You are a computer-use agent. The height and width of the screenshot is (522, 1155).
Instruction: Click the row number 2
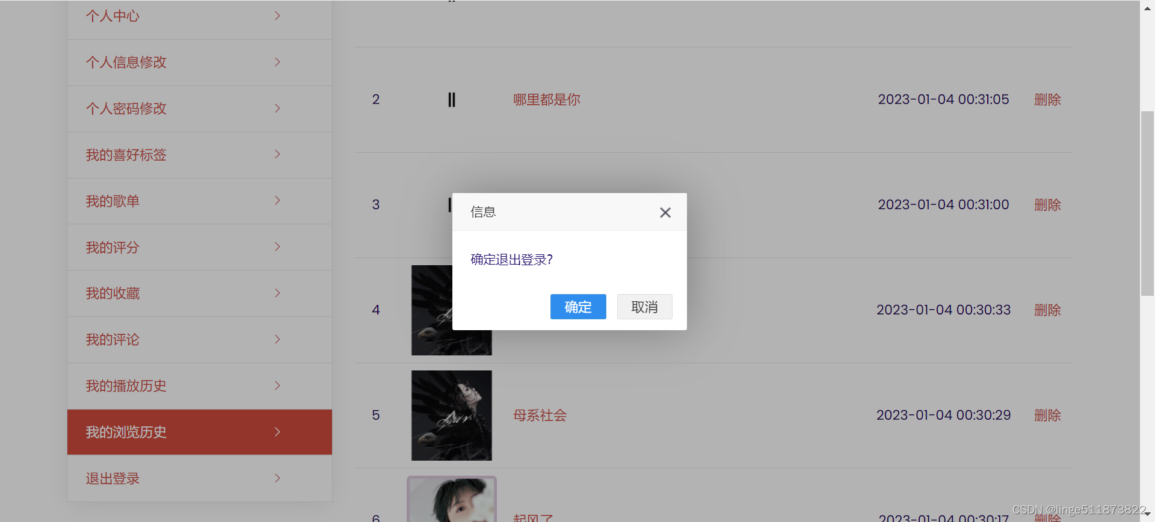point(376,100)
